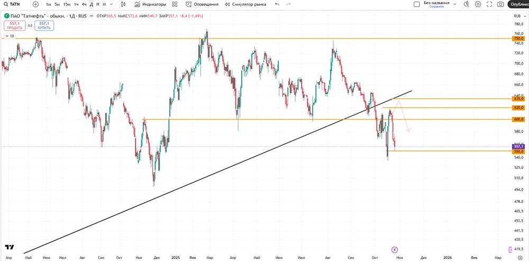
Task: Click the 2025 label on time axis
Action: coord(175,258)
